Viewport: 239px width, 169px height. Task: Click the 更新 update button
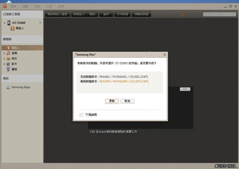[112, 101]
